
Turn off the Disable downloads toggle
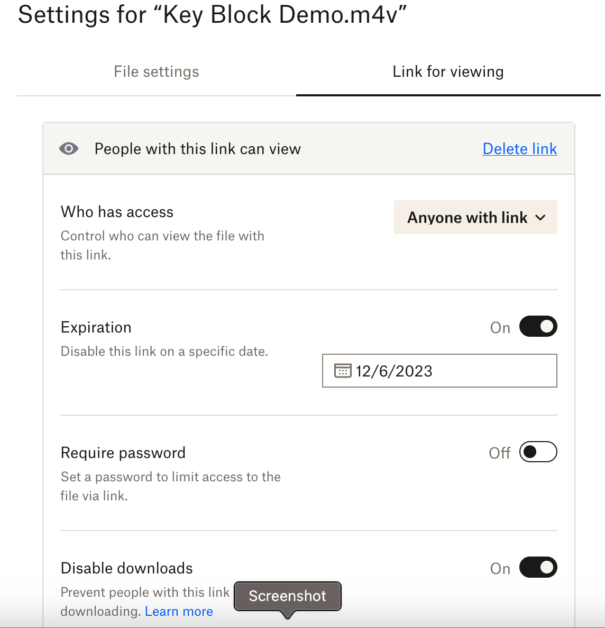(538, 568)
